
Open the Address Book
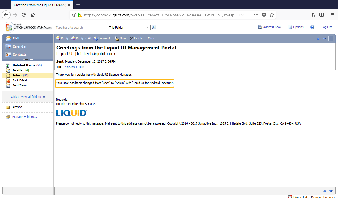(270, 27)
